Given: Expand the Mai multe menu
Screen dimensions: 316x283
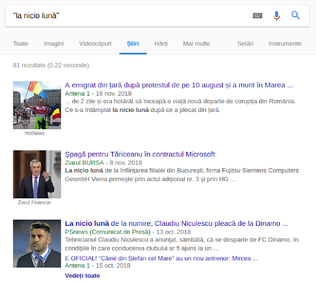Looking at the screenshot, I should click(x=197, y=43).
